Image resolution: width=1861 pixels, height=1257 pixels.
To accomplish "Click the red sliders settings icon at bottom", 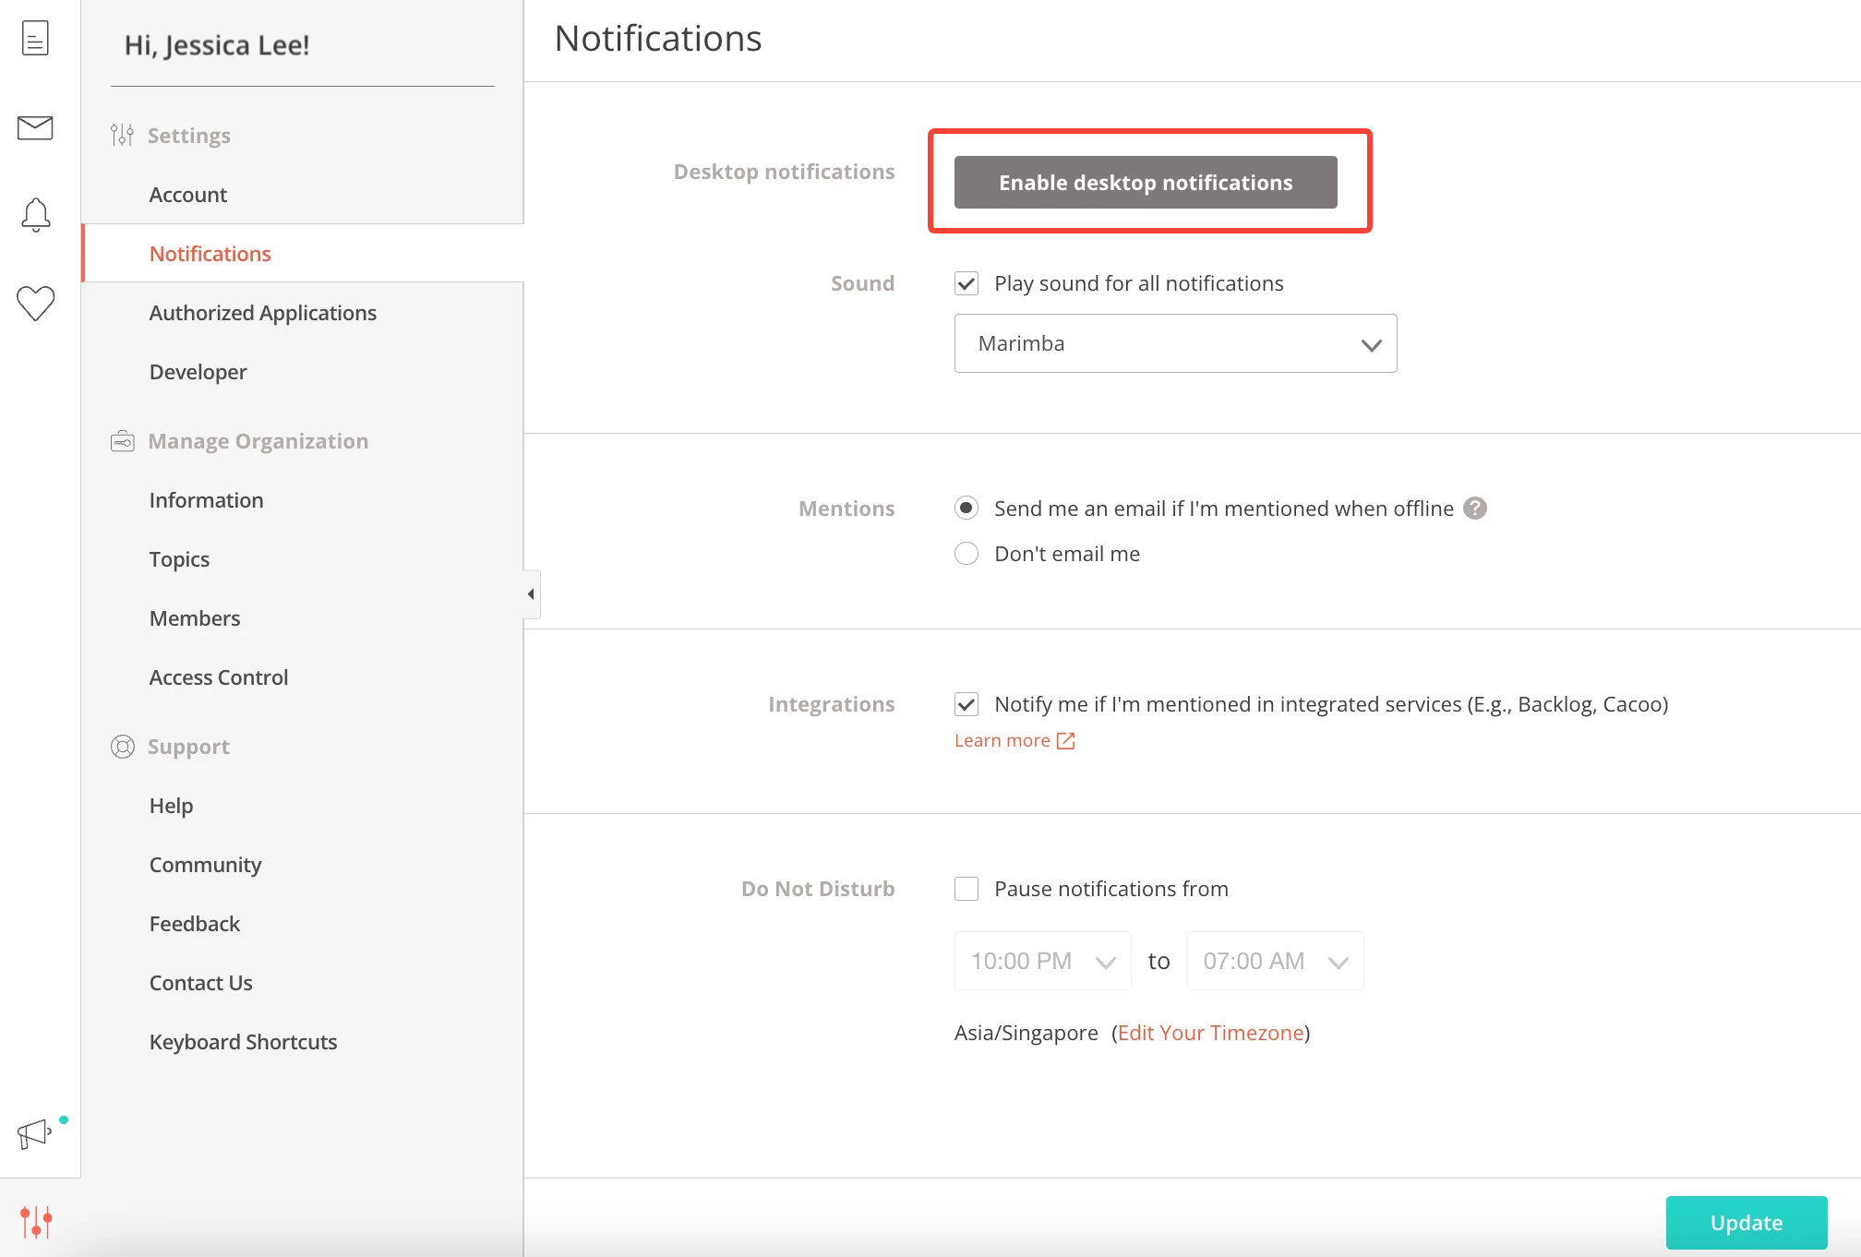I will [x=37, y=1222].
